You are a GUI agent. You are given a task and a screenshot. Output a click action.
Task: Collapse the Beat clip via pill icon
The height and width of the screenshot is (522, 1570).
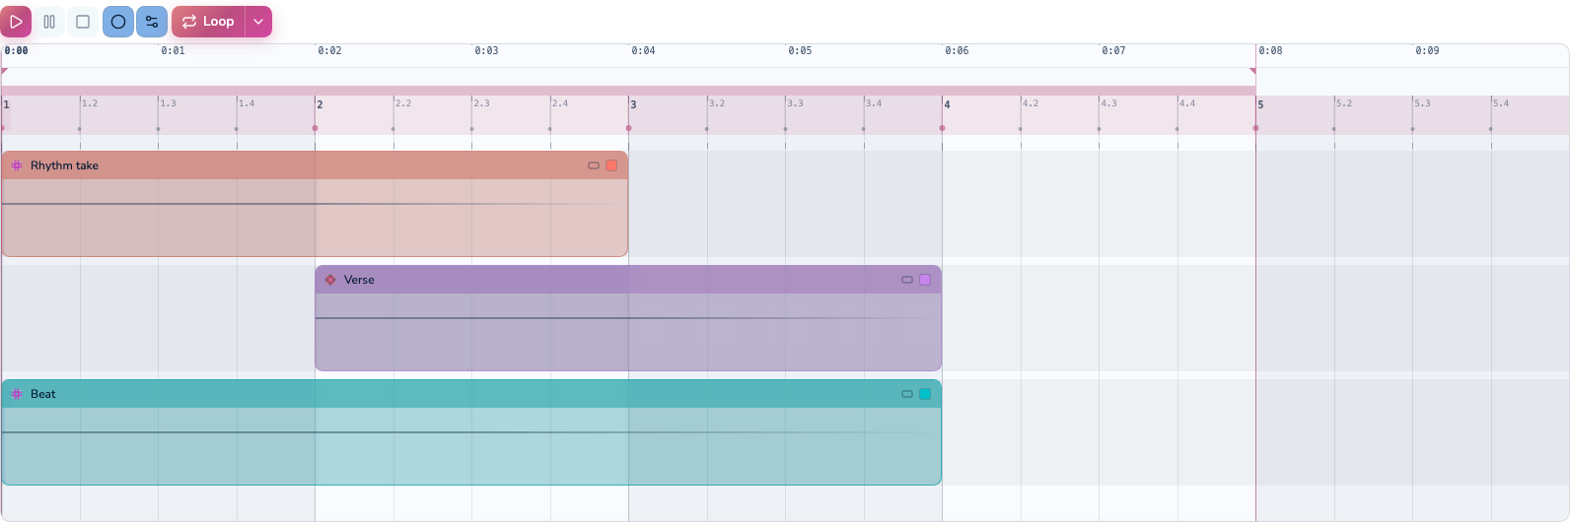click(907, 394)
